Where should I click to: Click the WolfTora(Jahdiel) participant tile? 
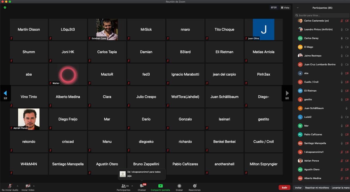click(x=185, y=97)
